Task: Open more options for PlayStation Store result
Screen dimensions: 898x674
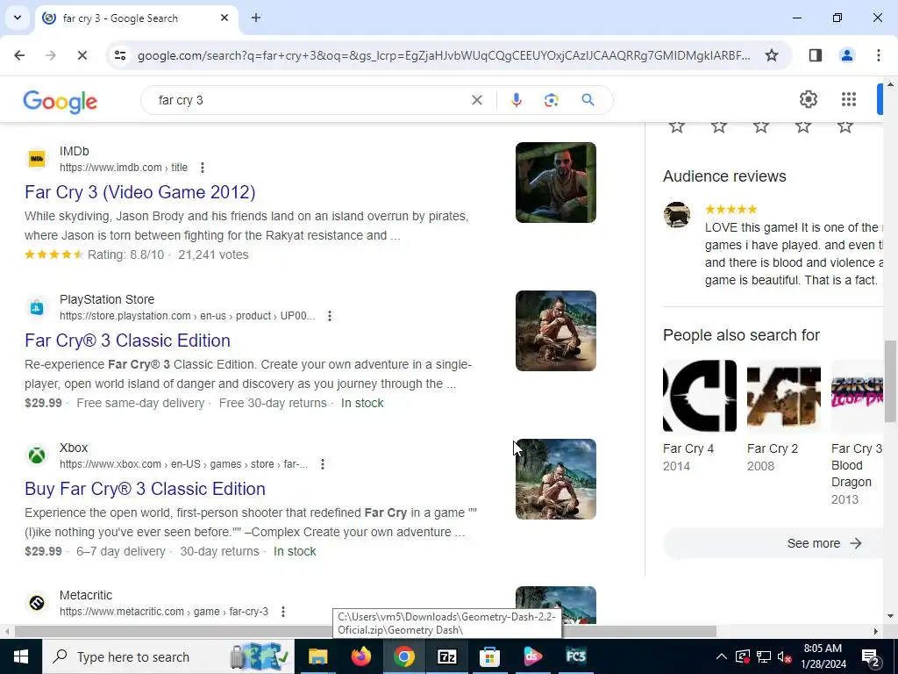Action: pos(330,316)
